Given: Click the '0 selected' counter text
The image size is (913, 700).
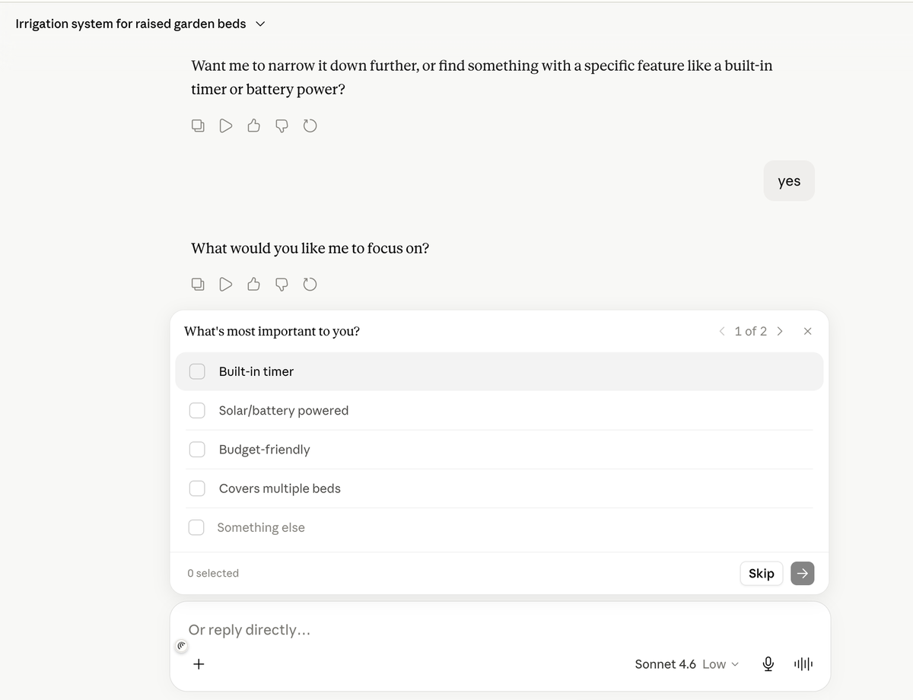Looking at the screenshot, I should click(213, 573).
